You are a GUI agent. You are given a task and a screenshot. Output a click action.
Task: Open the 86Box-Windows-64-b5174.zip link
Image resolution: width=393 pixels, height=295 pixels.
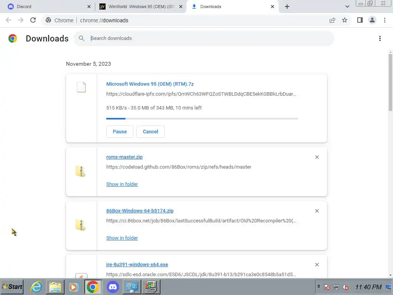(x=140, y=211)
